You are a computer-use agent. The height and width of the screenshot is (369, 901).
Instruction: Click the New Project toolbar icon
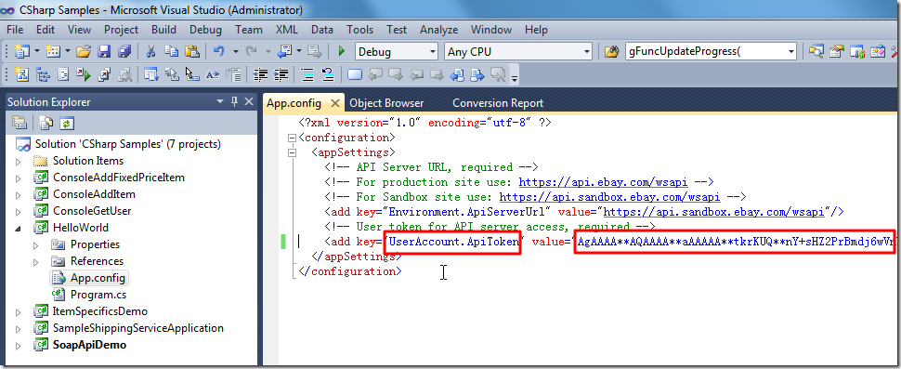pyautogui.click(x=21, y=51)
